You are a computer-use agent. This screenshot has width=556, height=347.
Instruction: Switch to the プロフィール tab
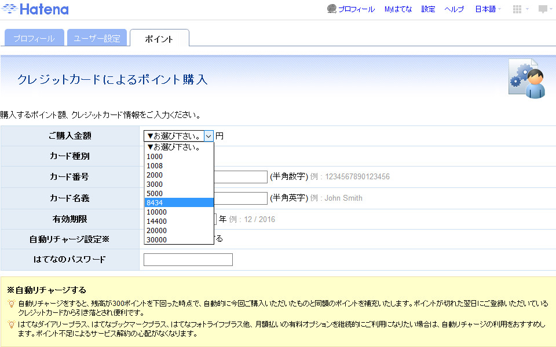(x=34, y=38)
